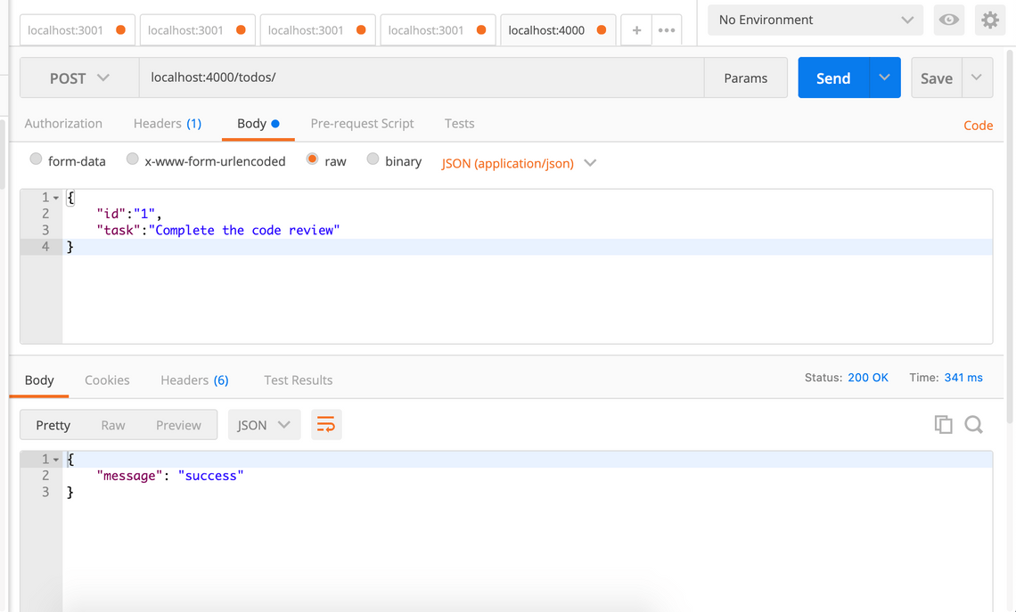The height and width of the screenshot is (612, 1016).
Task: Switch to the localhost:4000 tab
Action: (x=557, y=30)
